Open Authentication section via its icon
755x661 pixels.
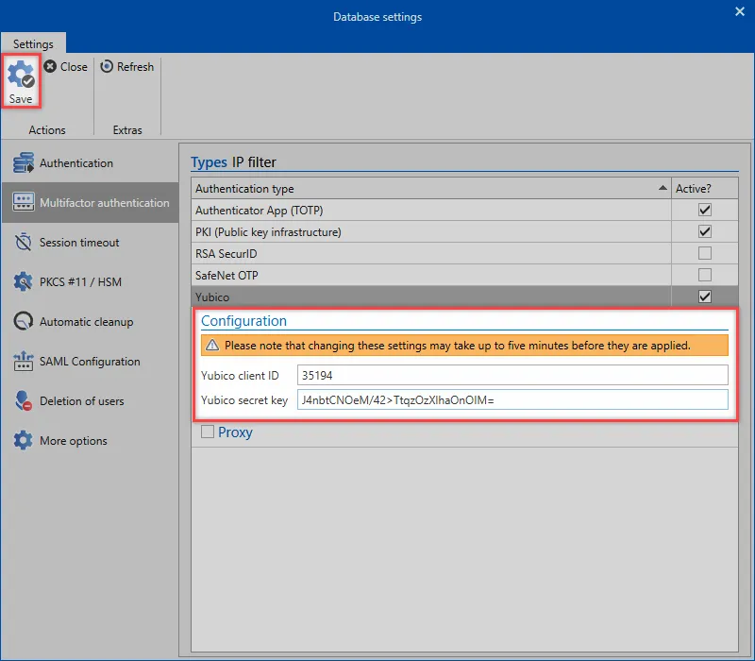click(24, 163)
